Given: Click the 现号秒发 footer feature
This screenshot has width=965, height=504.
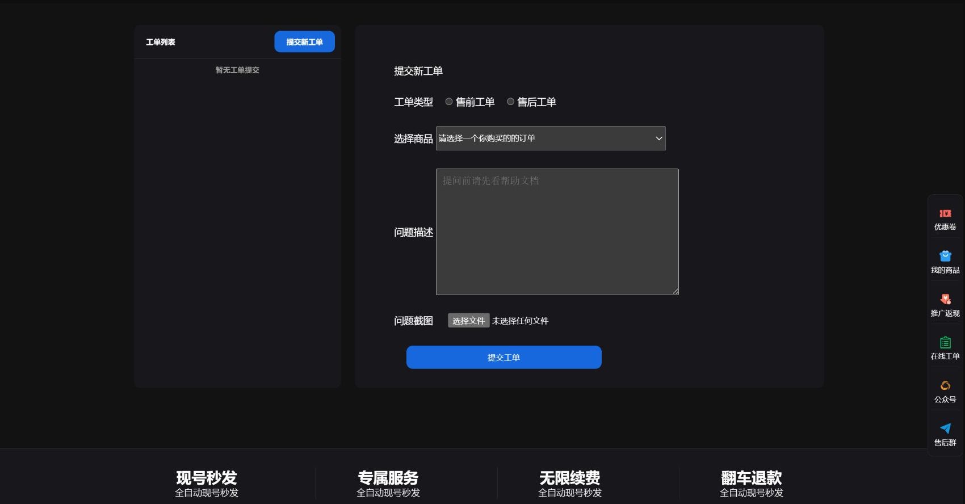Looking at the screenshot, I should pyautogui.click(x=207, y=483).
